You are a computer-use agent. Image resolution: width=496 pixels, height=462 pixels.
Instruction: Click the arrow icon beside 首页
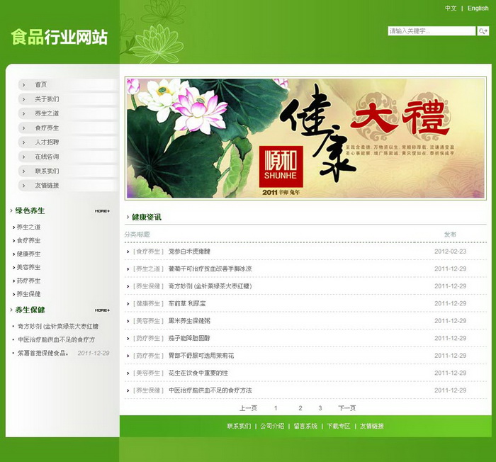(23, 85)
